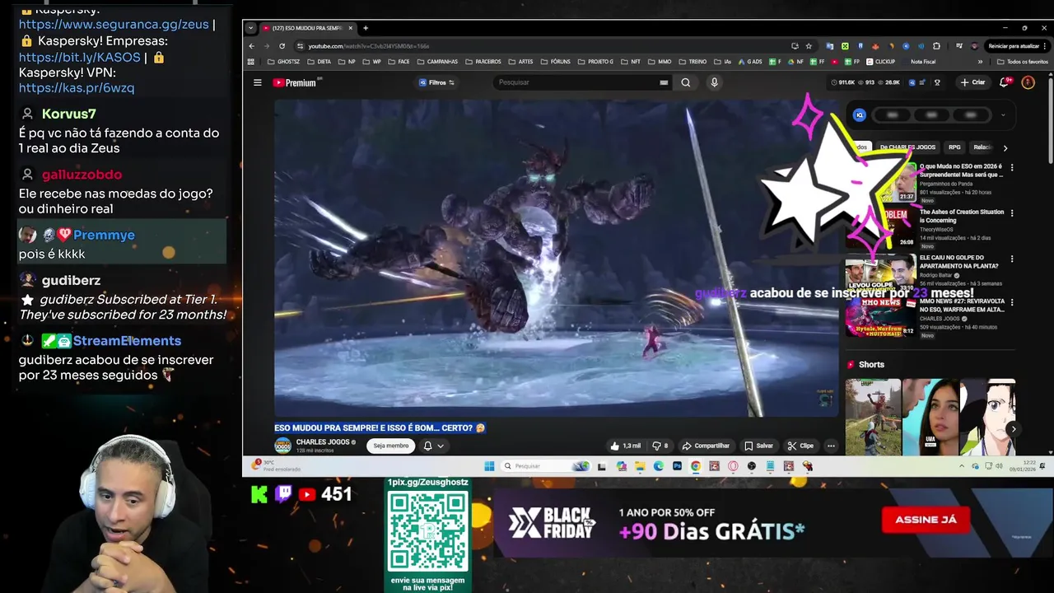
Task: Click the Windows taskbar Pesquisar box
Action: click(x=545, y=466)
